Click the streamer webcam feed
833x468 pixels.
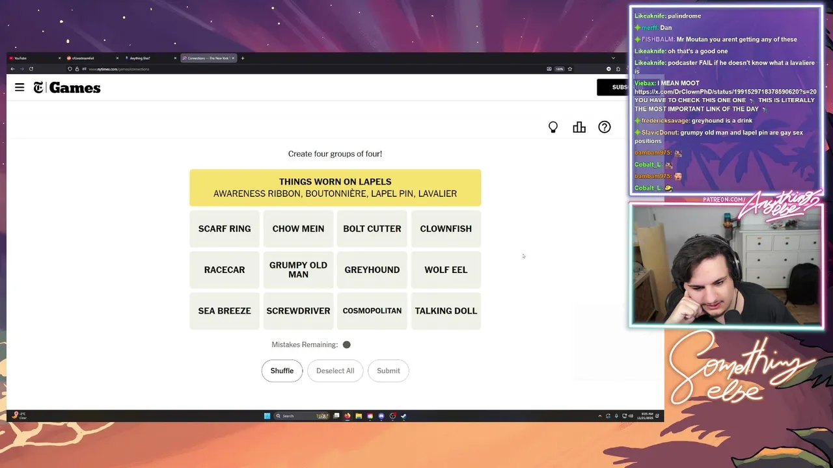726,265
